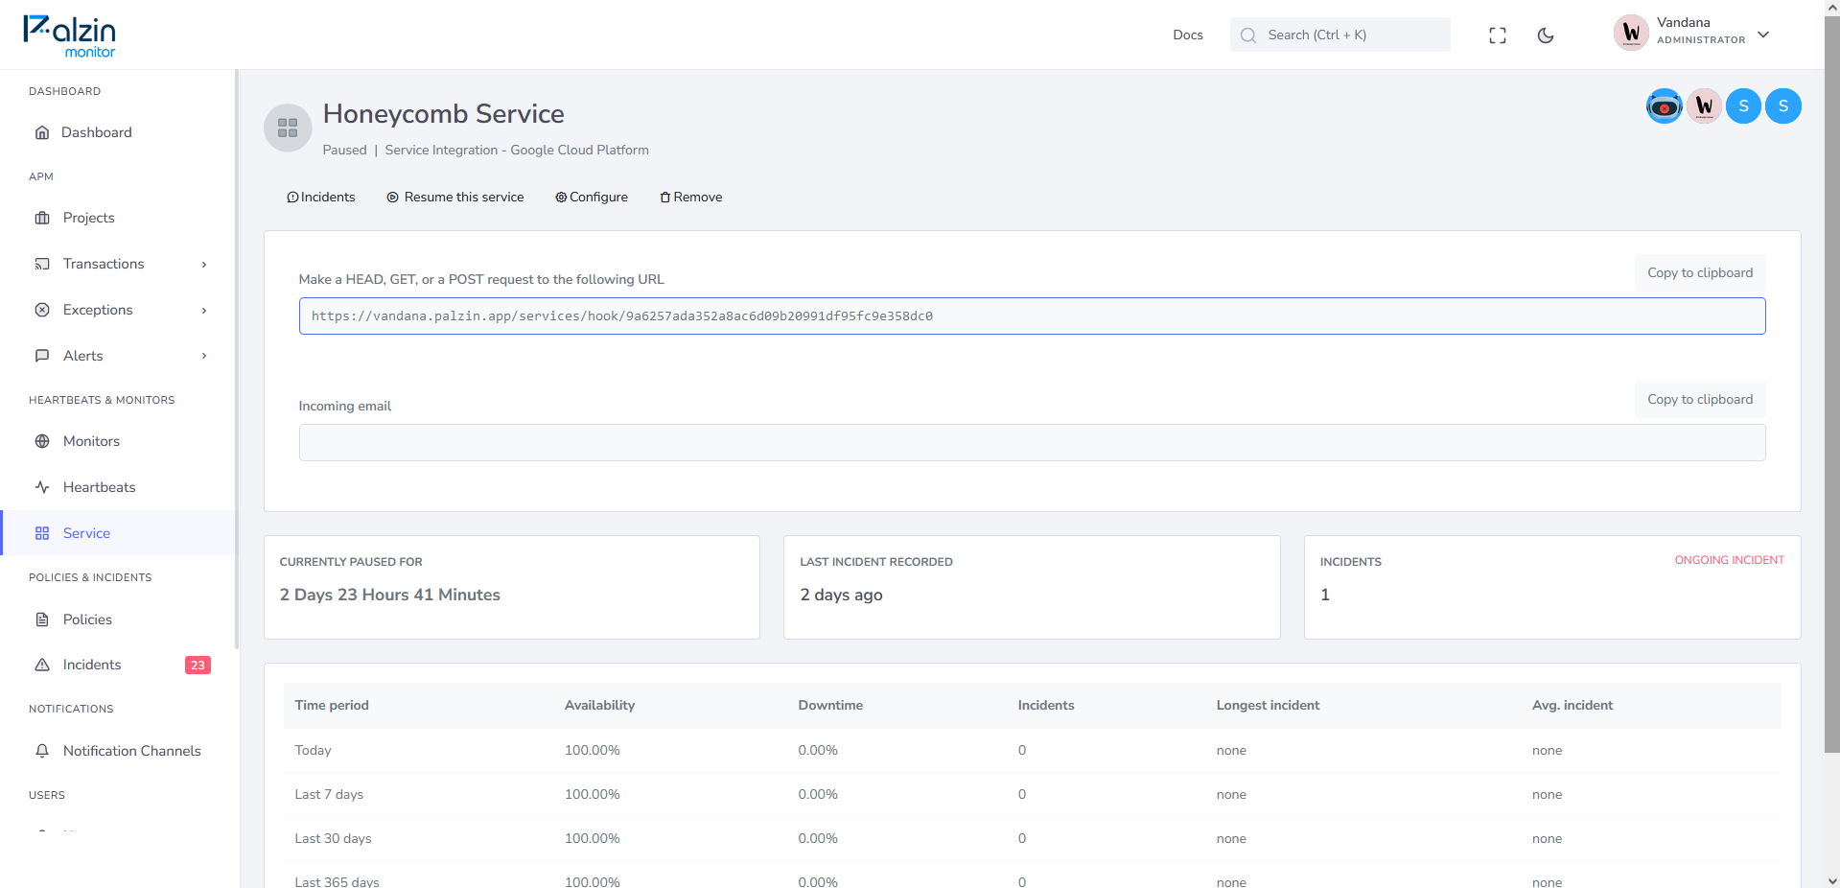Open Monitors in the sidebar
The height and width of the screenshot is (888, 1840).
[x=91, y=441]
